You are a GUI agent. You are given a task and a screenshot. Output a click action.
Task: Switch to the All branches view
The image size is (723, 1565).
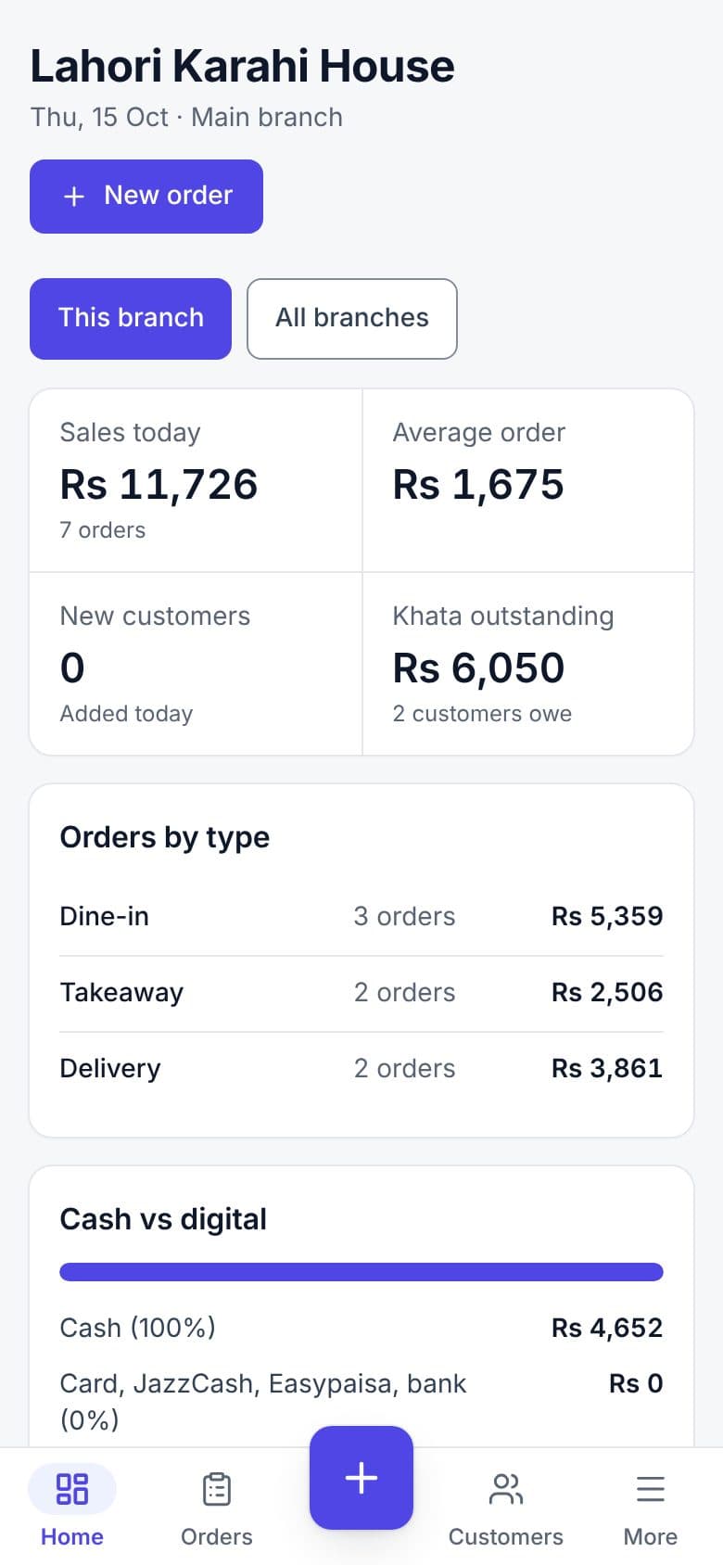352,318
